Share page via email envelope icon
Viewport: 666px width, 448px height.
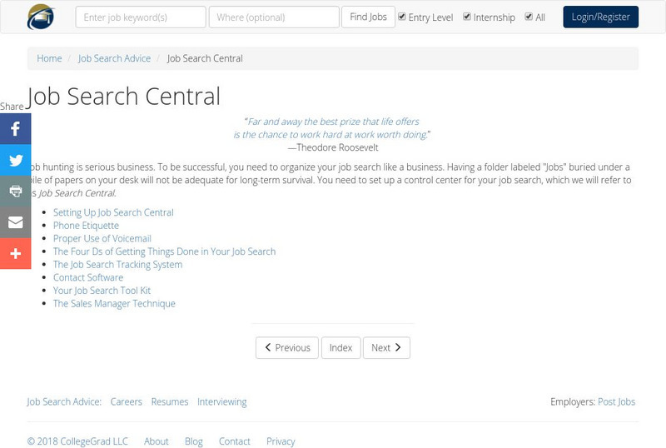(x=15, y=222)
